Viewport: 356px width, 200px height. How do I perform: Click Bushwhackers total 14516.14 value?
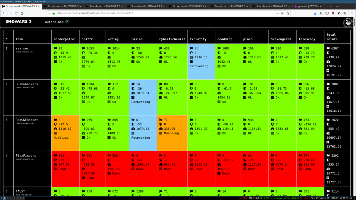[334, 111]
